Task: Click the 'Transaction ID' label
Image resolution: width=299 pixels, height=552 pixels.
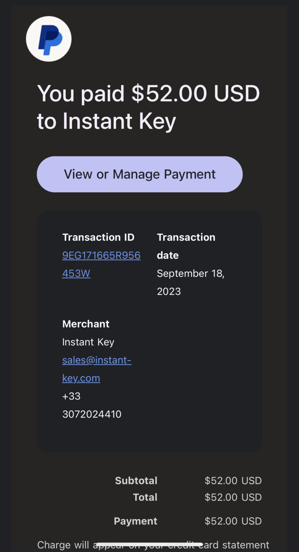Action: [x=98, y=237]
